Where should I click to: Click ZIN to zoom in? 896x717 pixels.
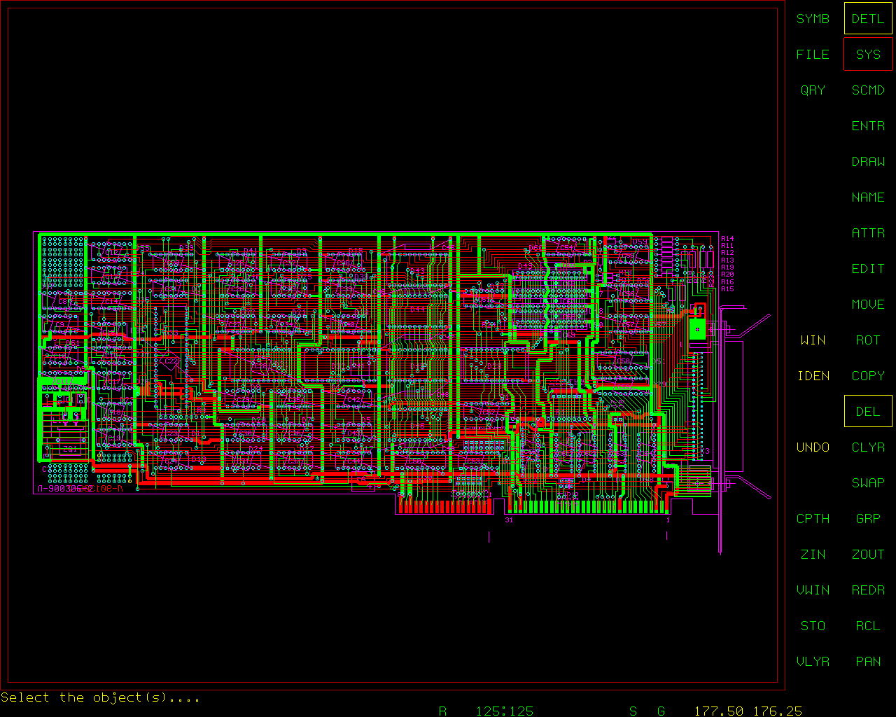point(813,555)
